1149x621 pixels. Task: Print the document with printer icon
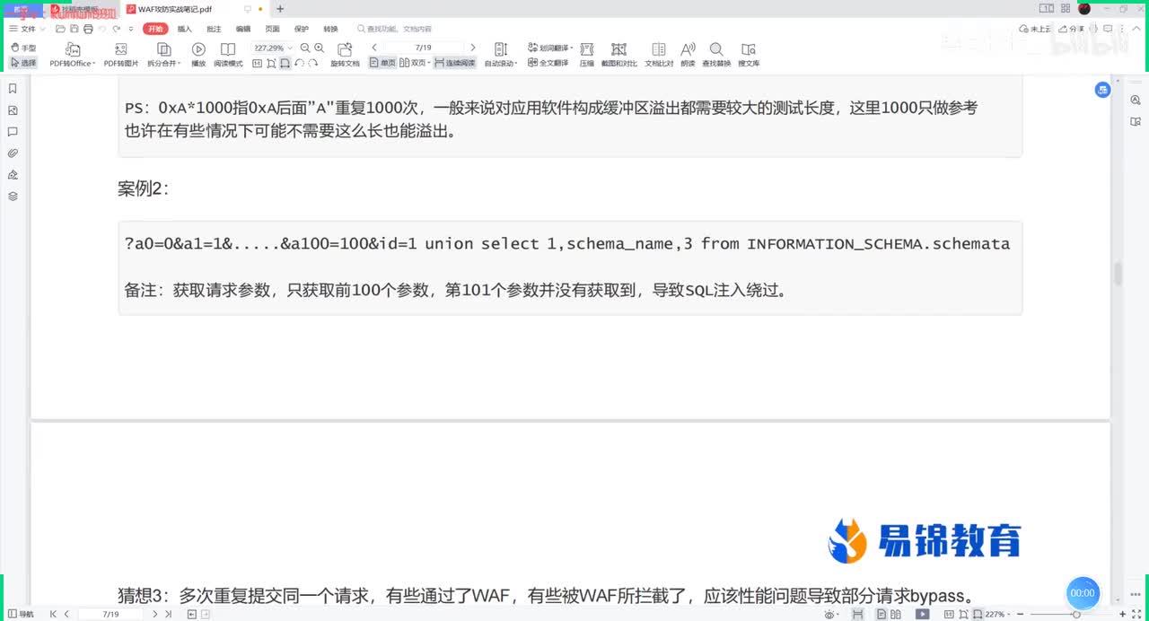[89, 29]
